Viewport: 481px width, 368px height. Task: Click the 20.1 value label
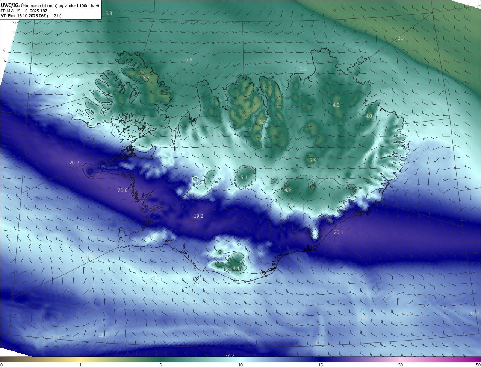point(339,233)
